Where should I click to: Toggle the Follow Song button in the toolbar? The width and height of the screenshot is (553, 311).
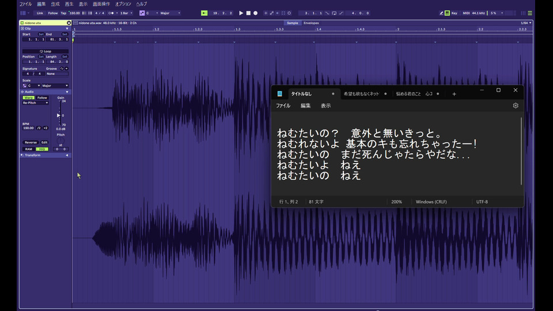click(53, 13)
